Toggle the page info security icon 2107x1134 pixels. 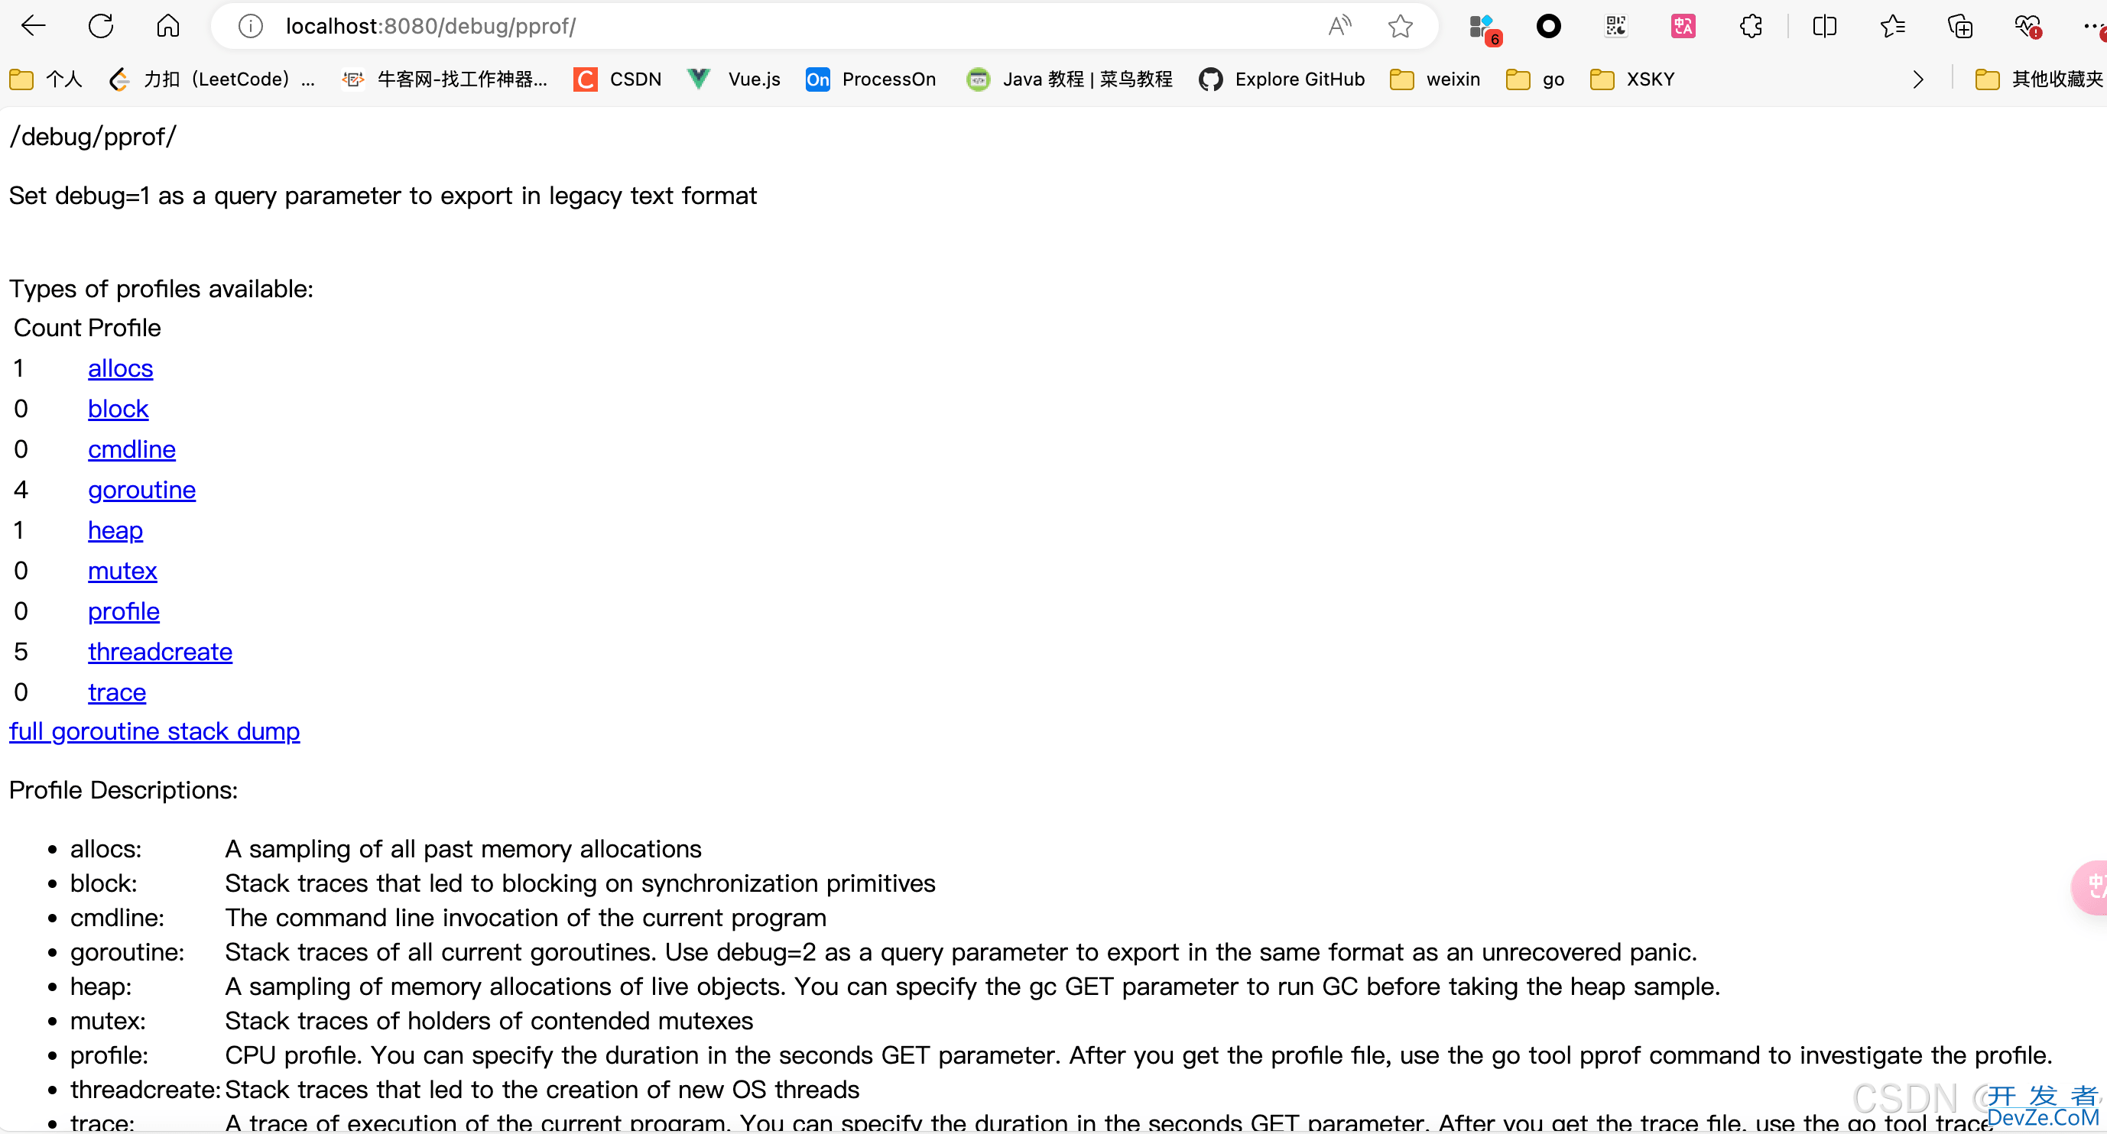click(252, 25)
